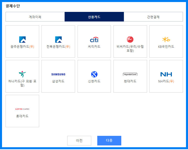
Task: Pick the SAMSUNG card logo
Action: pyautogui.click(x=58, y=74)
